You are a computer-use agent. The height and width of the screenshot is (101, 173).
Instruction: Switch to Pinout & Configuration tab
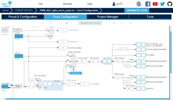pyautogui.click(x=23, y=17)
